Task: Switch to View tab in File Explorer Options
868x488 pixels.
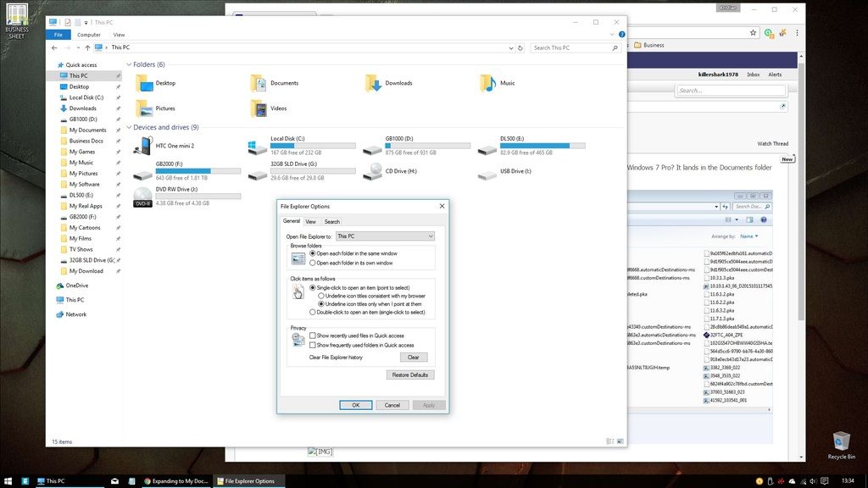Action: (310, 221)
